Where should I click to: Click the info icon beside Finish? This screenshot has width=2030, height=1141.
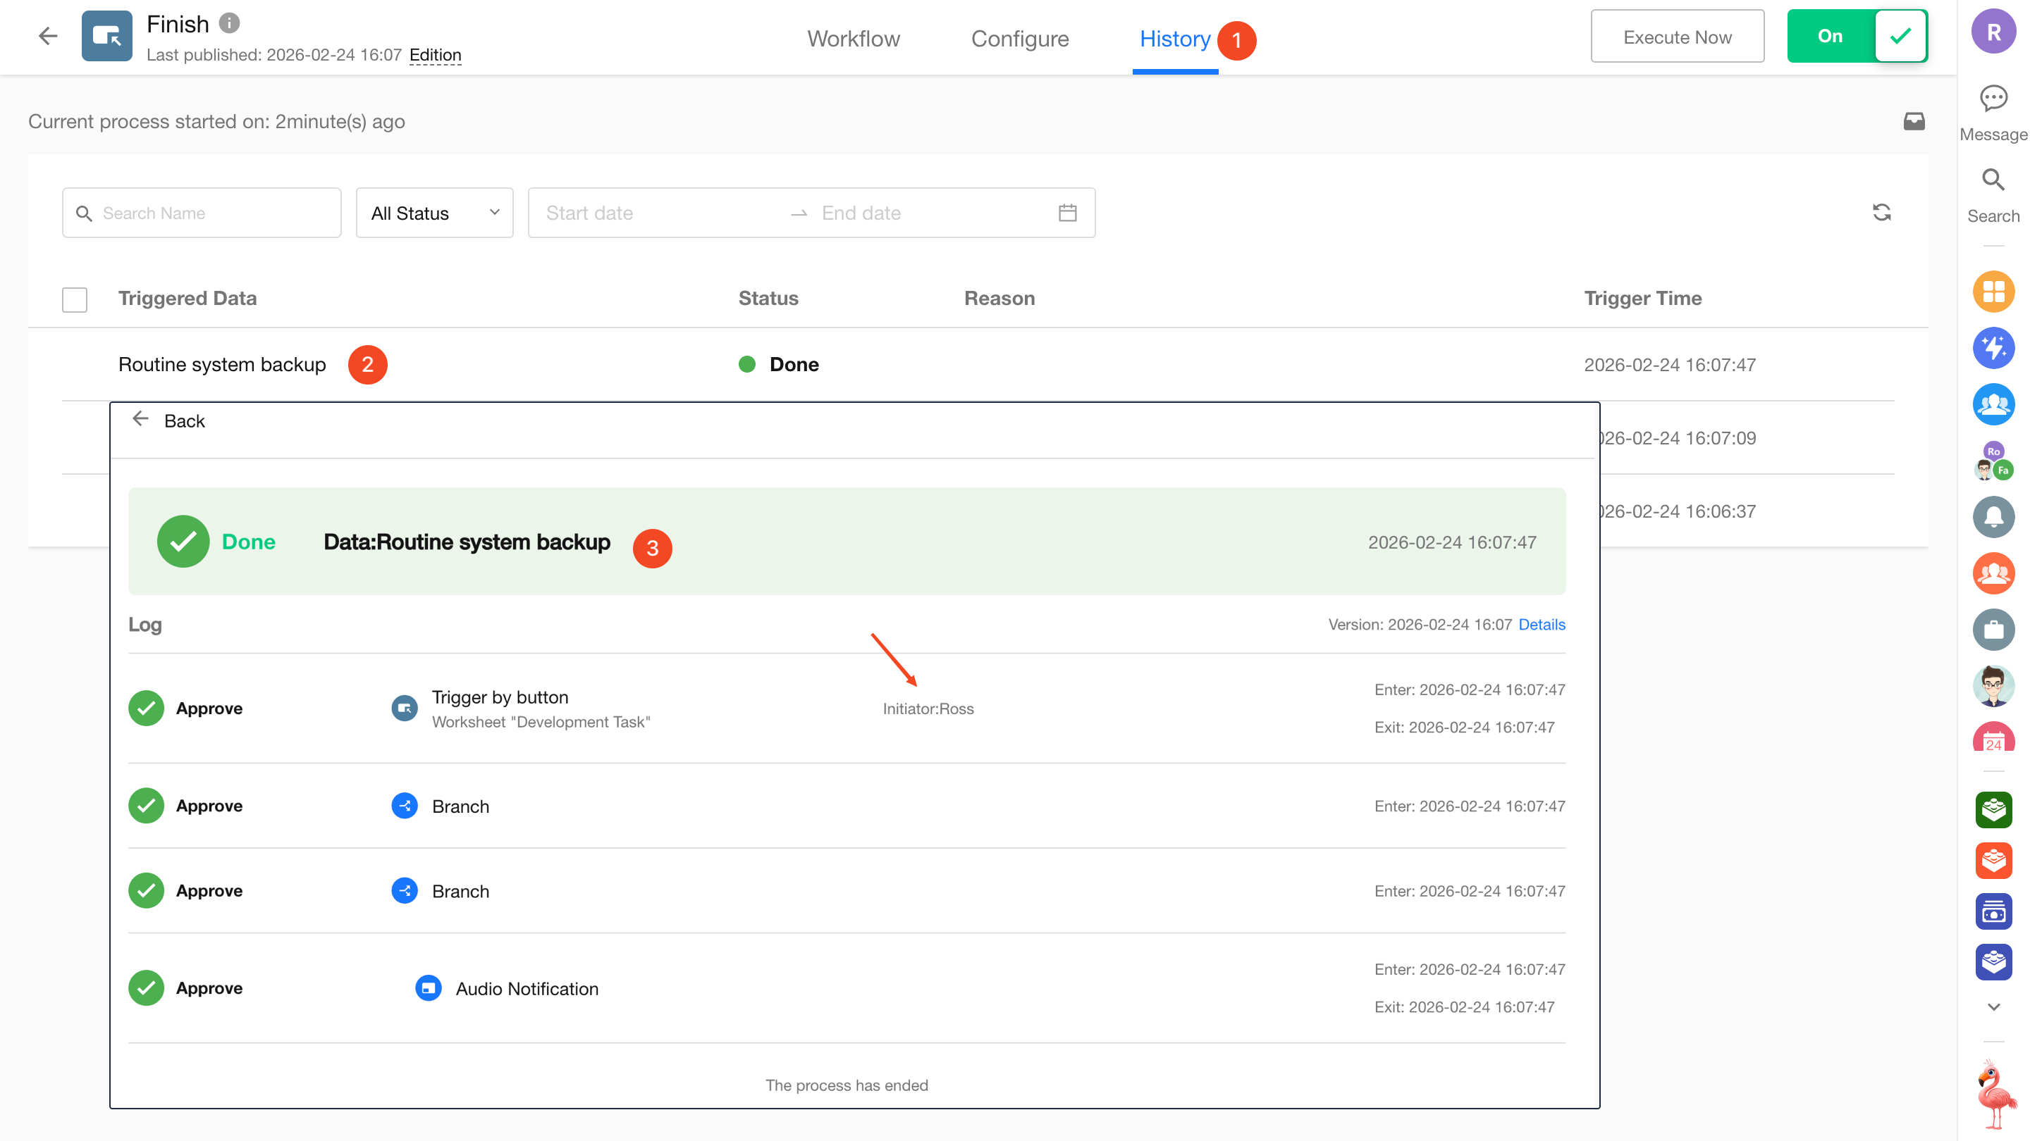tap(229, 24)
